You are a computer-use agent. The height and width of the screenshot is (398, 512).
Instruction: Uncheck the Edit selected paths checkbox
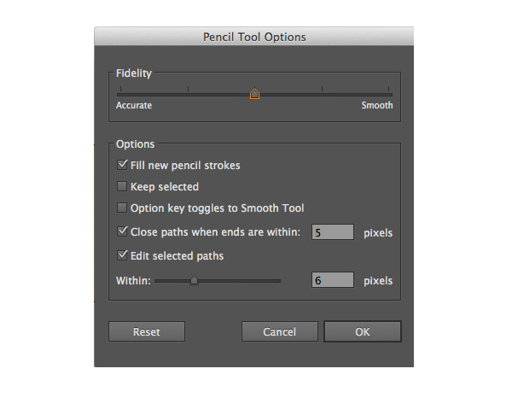pyautogui.click(x=121, y=255)
